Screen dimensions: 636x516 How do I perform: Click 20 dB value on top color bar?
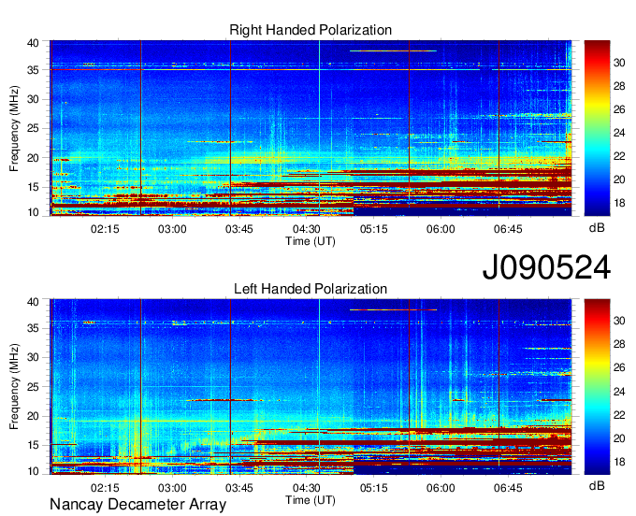tap(619, 179)
